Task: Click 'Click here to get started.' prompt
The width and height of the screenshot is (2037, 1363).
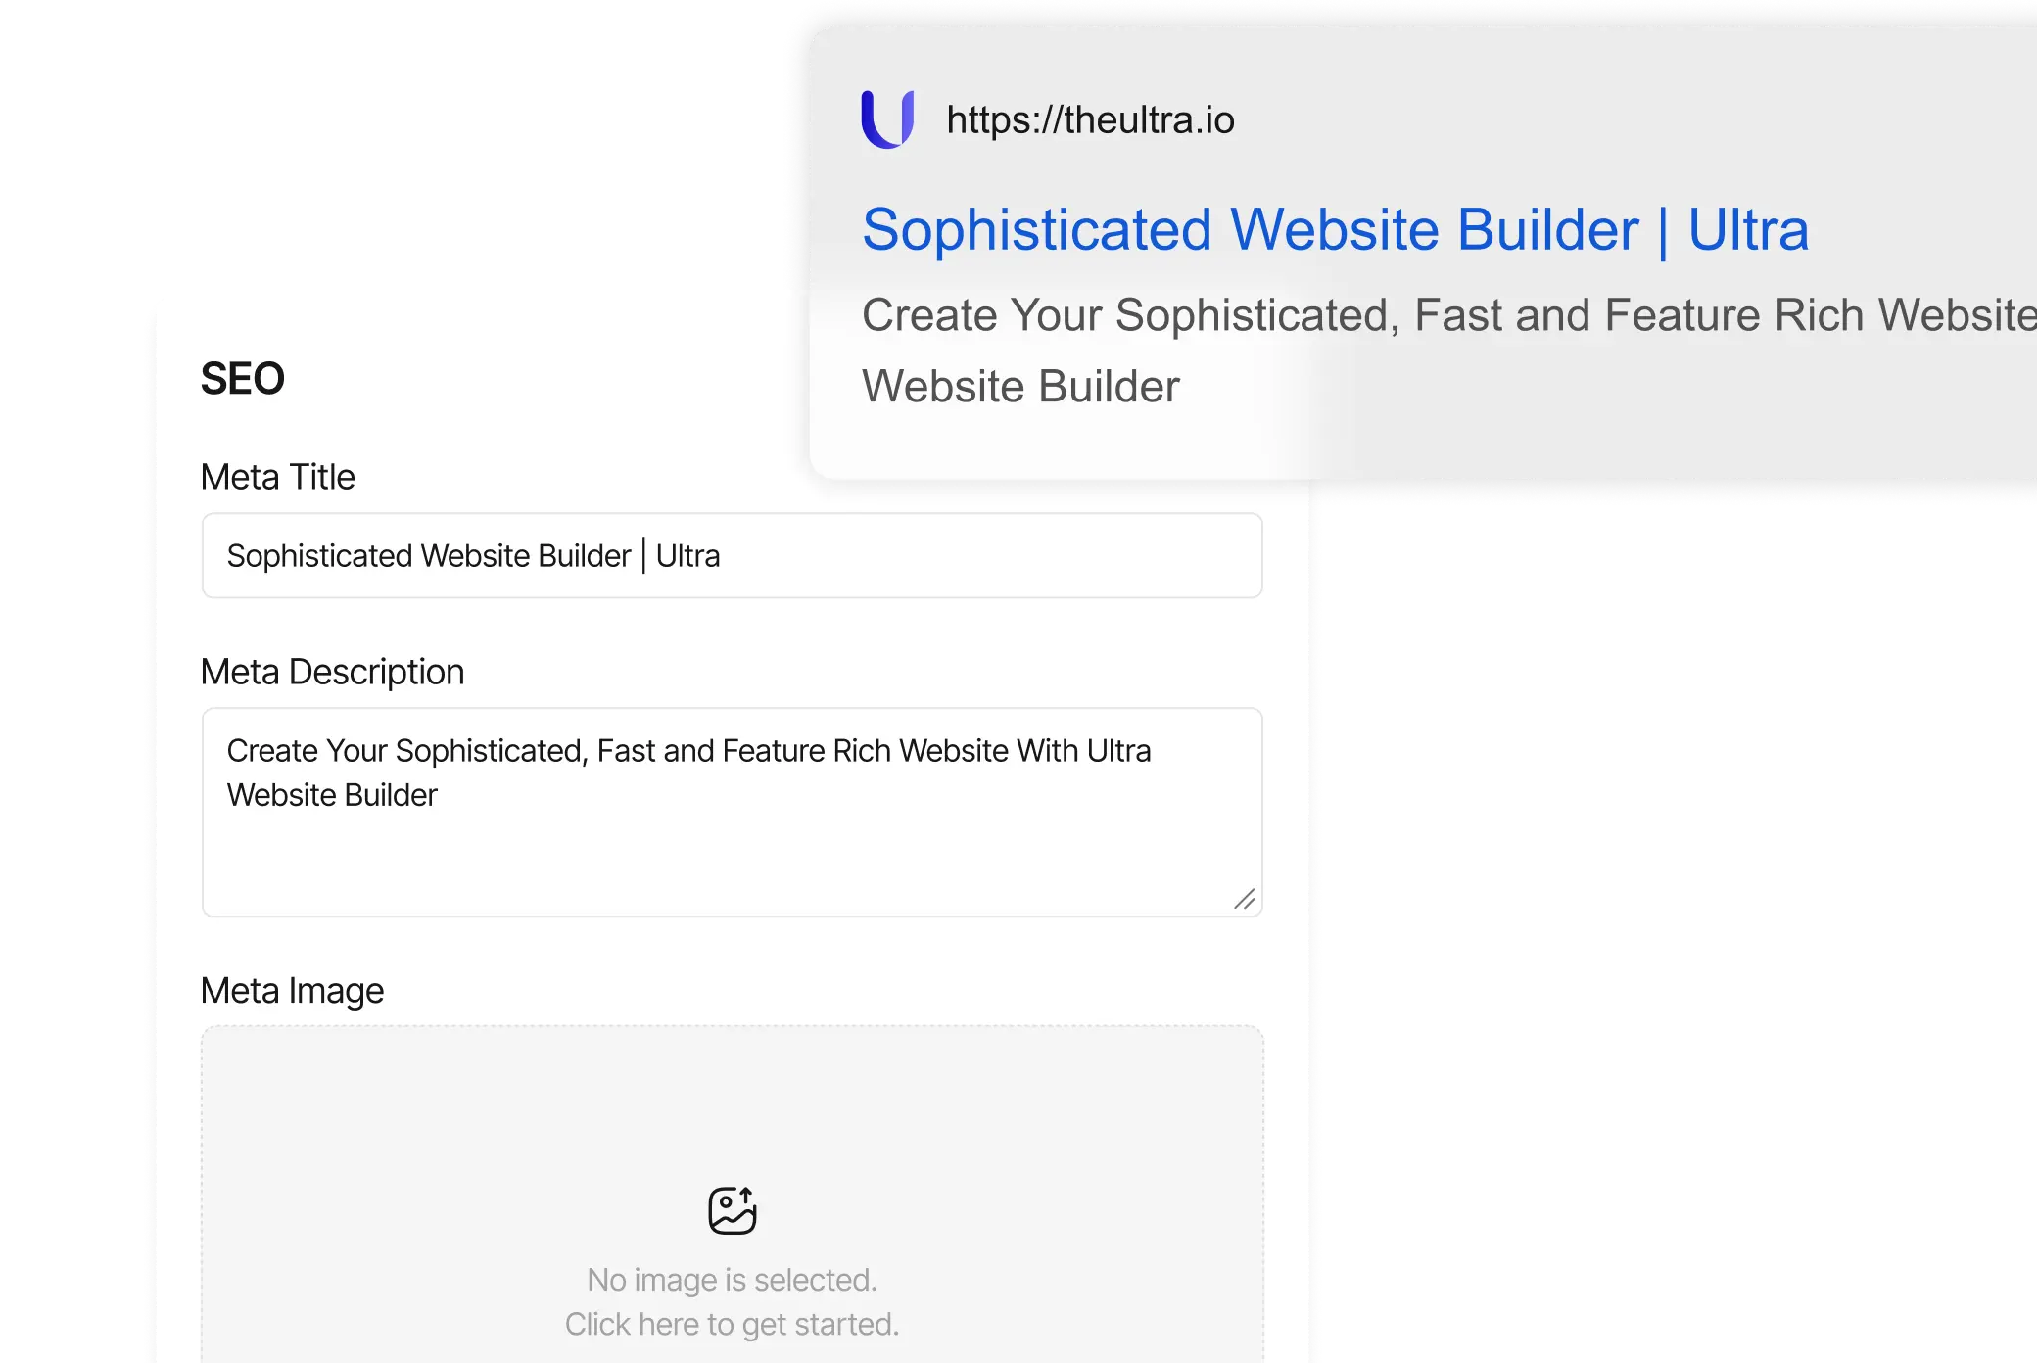Action: (x=732, y=1324)
